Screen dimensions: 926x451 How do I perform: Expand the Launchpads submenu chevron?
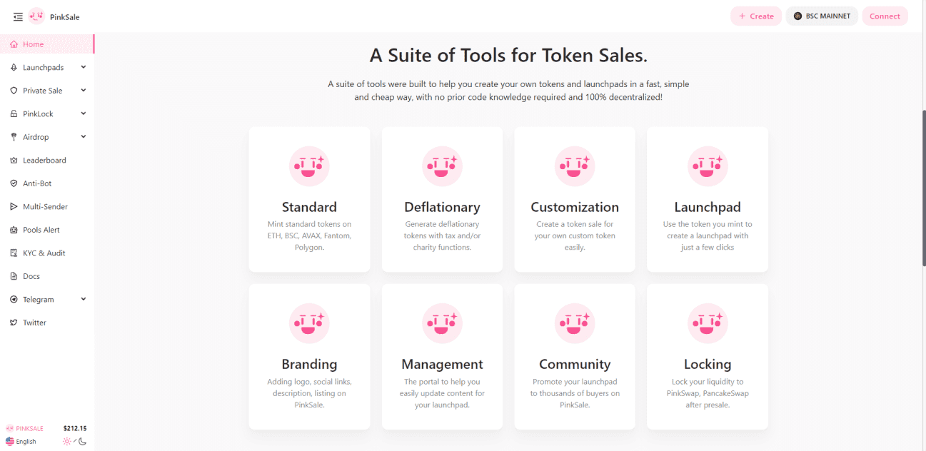pyautogui.click(x=84, y=67)
